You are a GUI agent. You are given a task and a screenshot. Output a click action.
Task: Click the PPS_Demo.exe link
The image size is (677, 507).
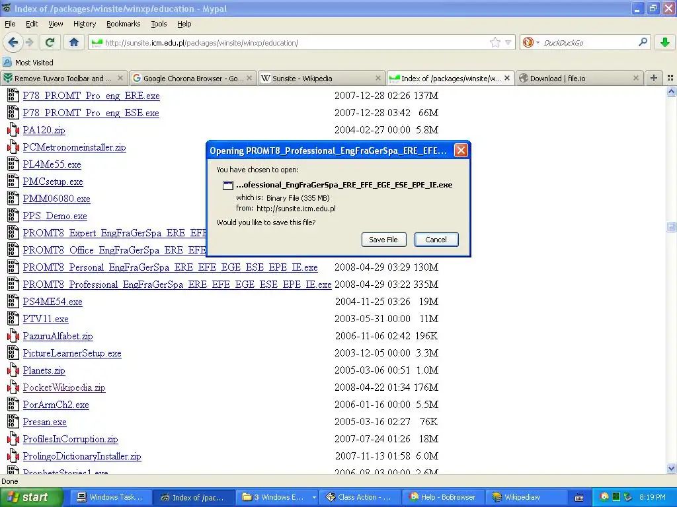(55, 216)
